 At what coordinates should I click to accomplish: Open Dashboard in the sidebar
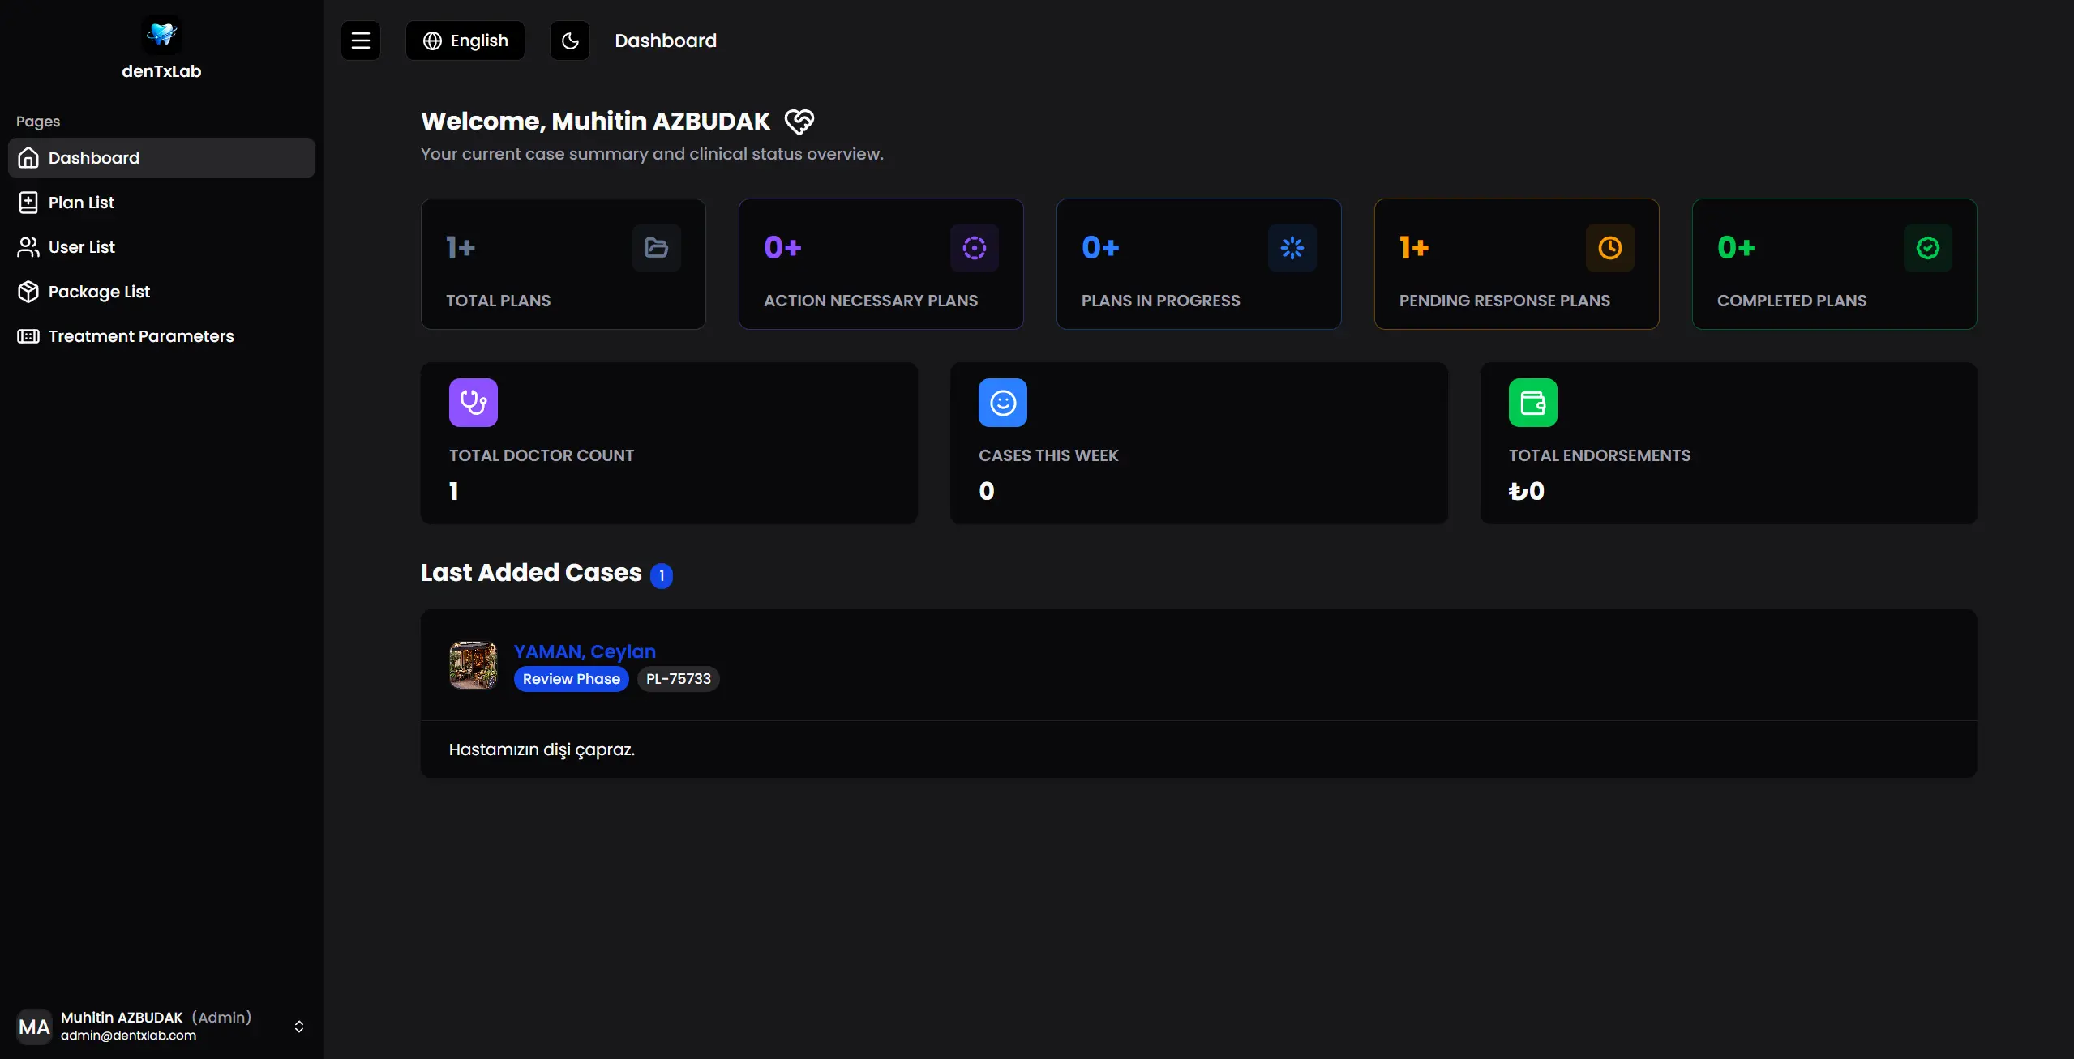click(161, 158)
